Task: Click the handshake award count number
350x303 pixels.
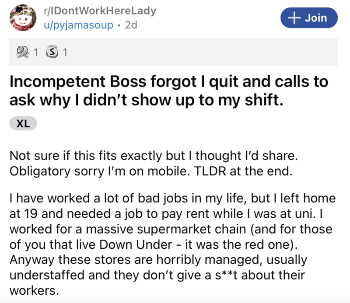Action: click(37, 53)
